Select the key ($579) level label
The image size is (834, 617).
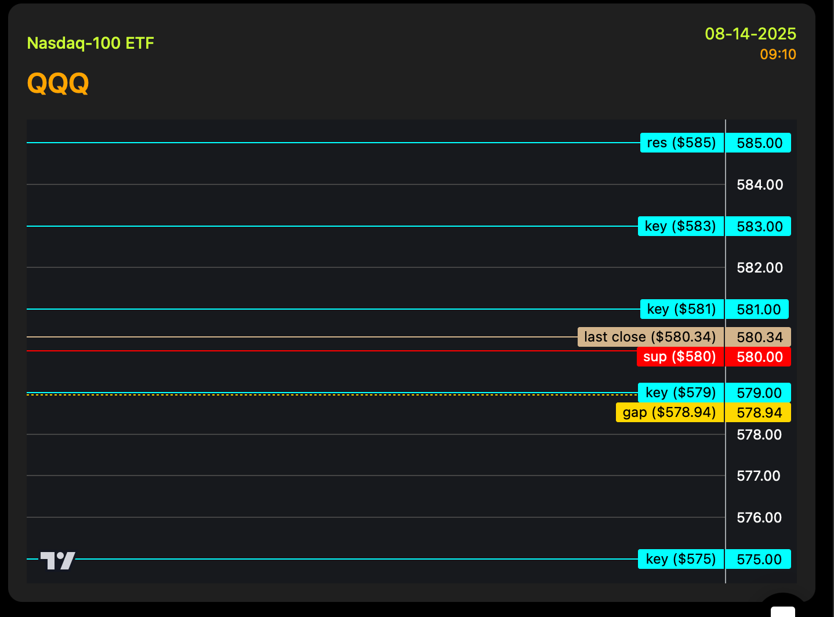point(681,393)
